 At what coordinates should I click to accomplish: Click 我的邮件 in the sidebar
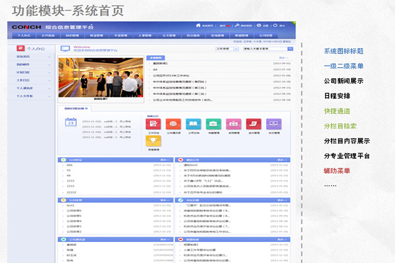point(23,64)
